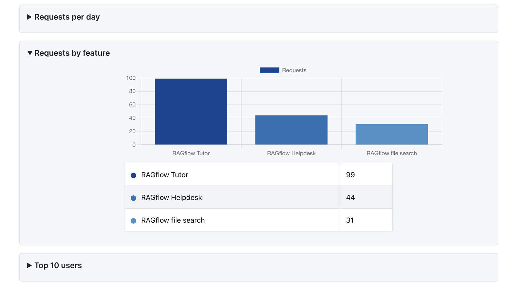Viewport: 515px width, 287px height.
Task: Click the RAGflow file search axis label
Action: [392, 153]
